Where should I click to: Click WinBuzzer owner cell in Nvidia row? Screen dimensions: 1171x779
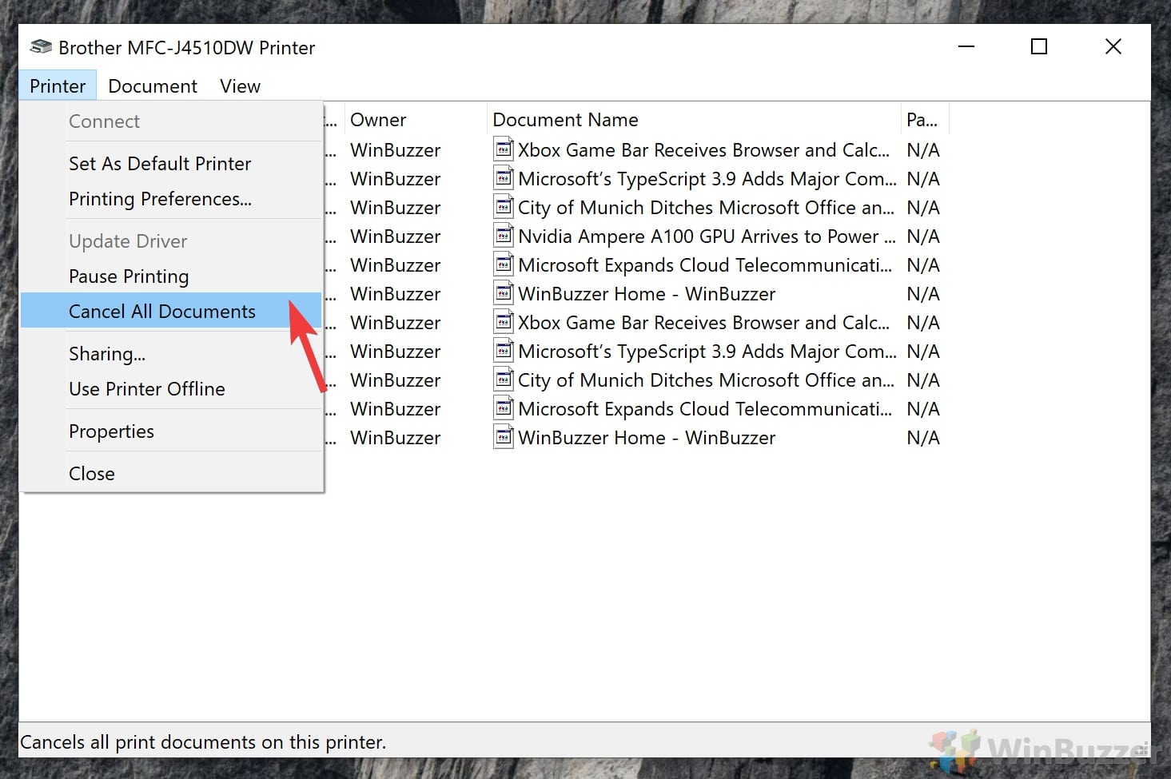pos(395,236)
